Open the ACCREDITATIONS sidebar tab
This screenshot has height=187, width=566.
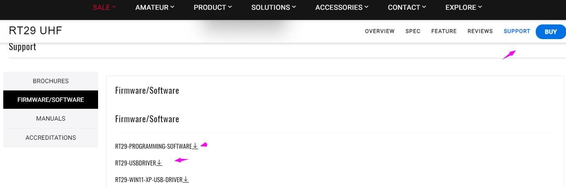click(51, 138)
